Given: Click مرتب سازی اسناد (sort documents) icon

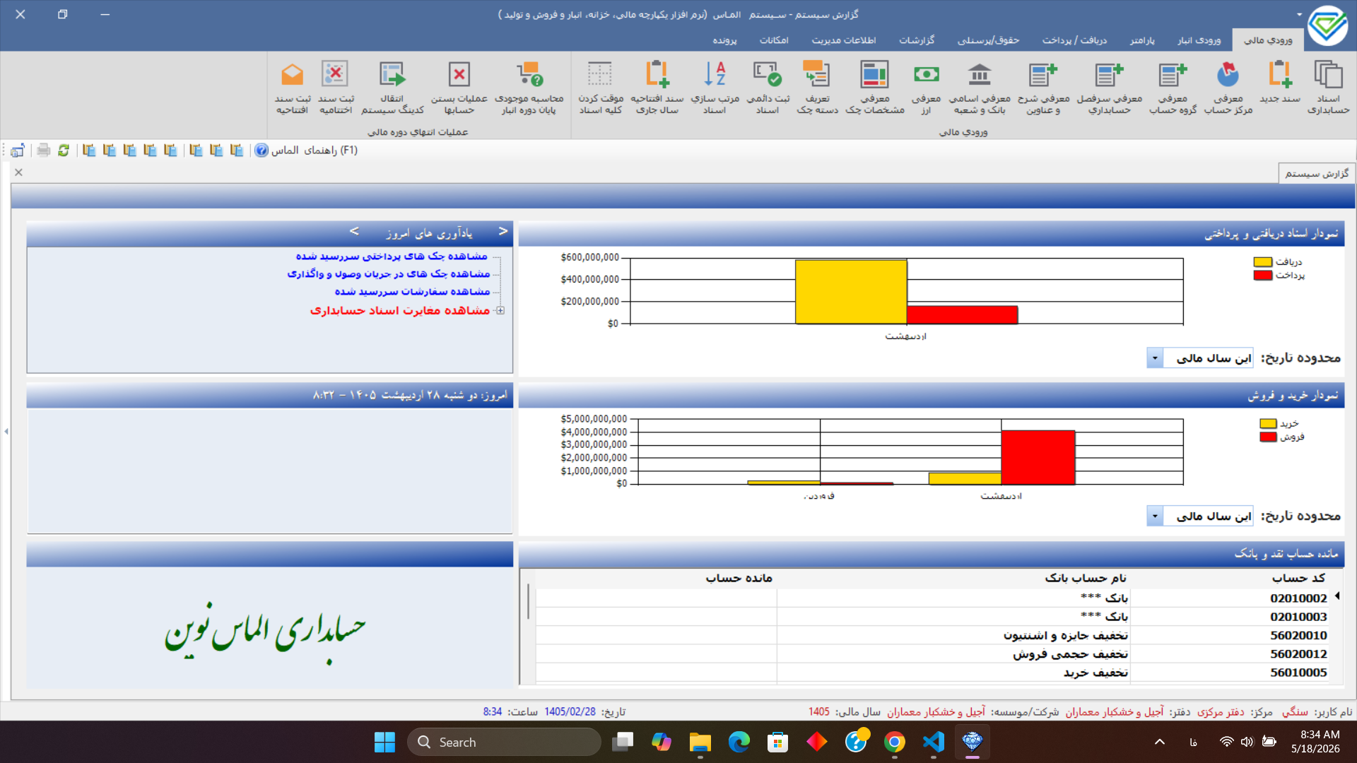Looking at the screenshot, I should tap(715, 87).
